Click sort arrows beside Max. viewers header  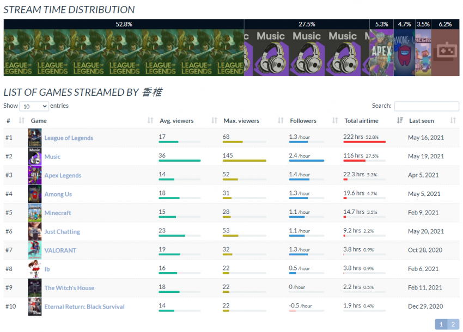(281, 120)
